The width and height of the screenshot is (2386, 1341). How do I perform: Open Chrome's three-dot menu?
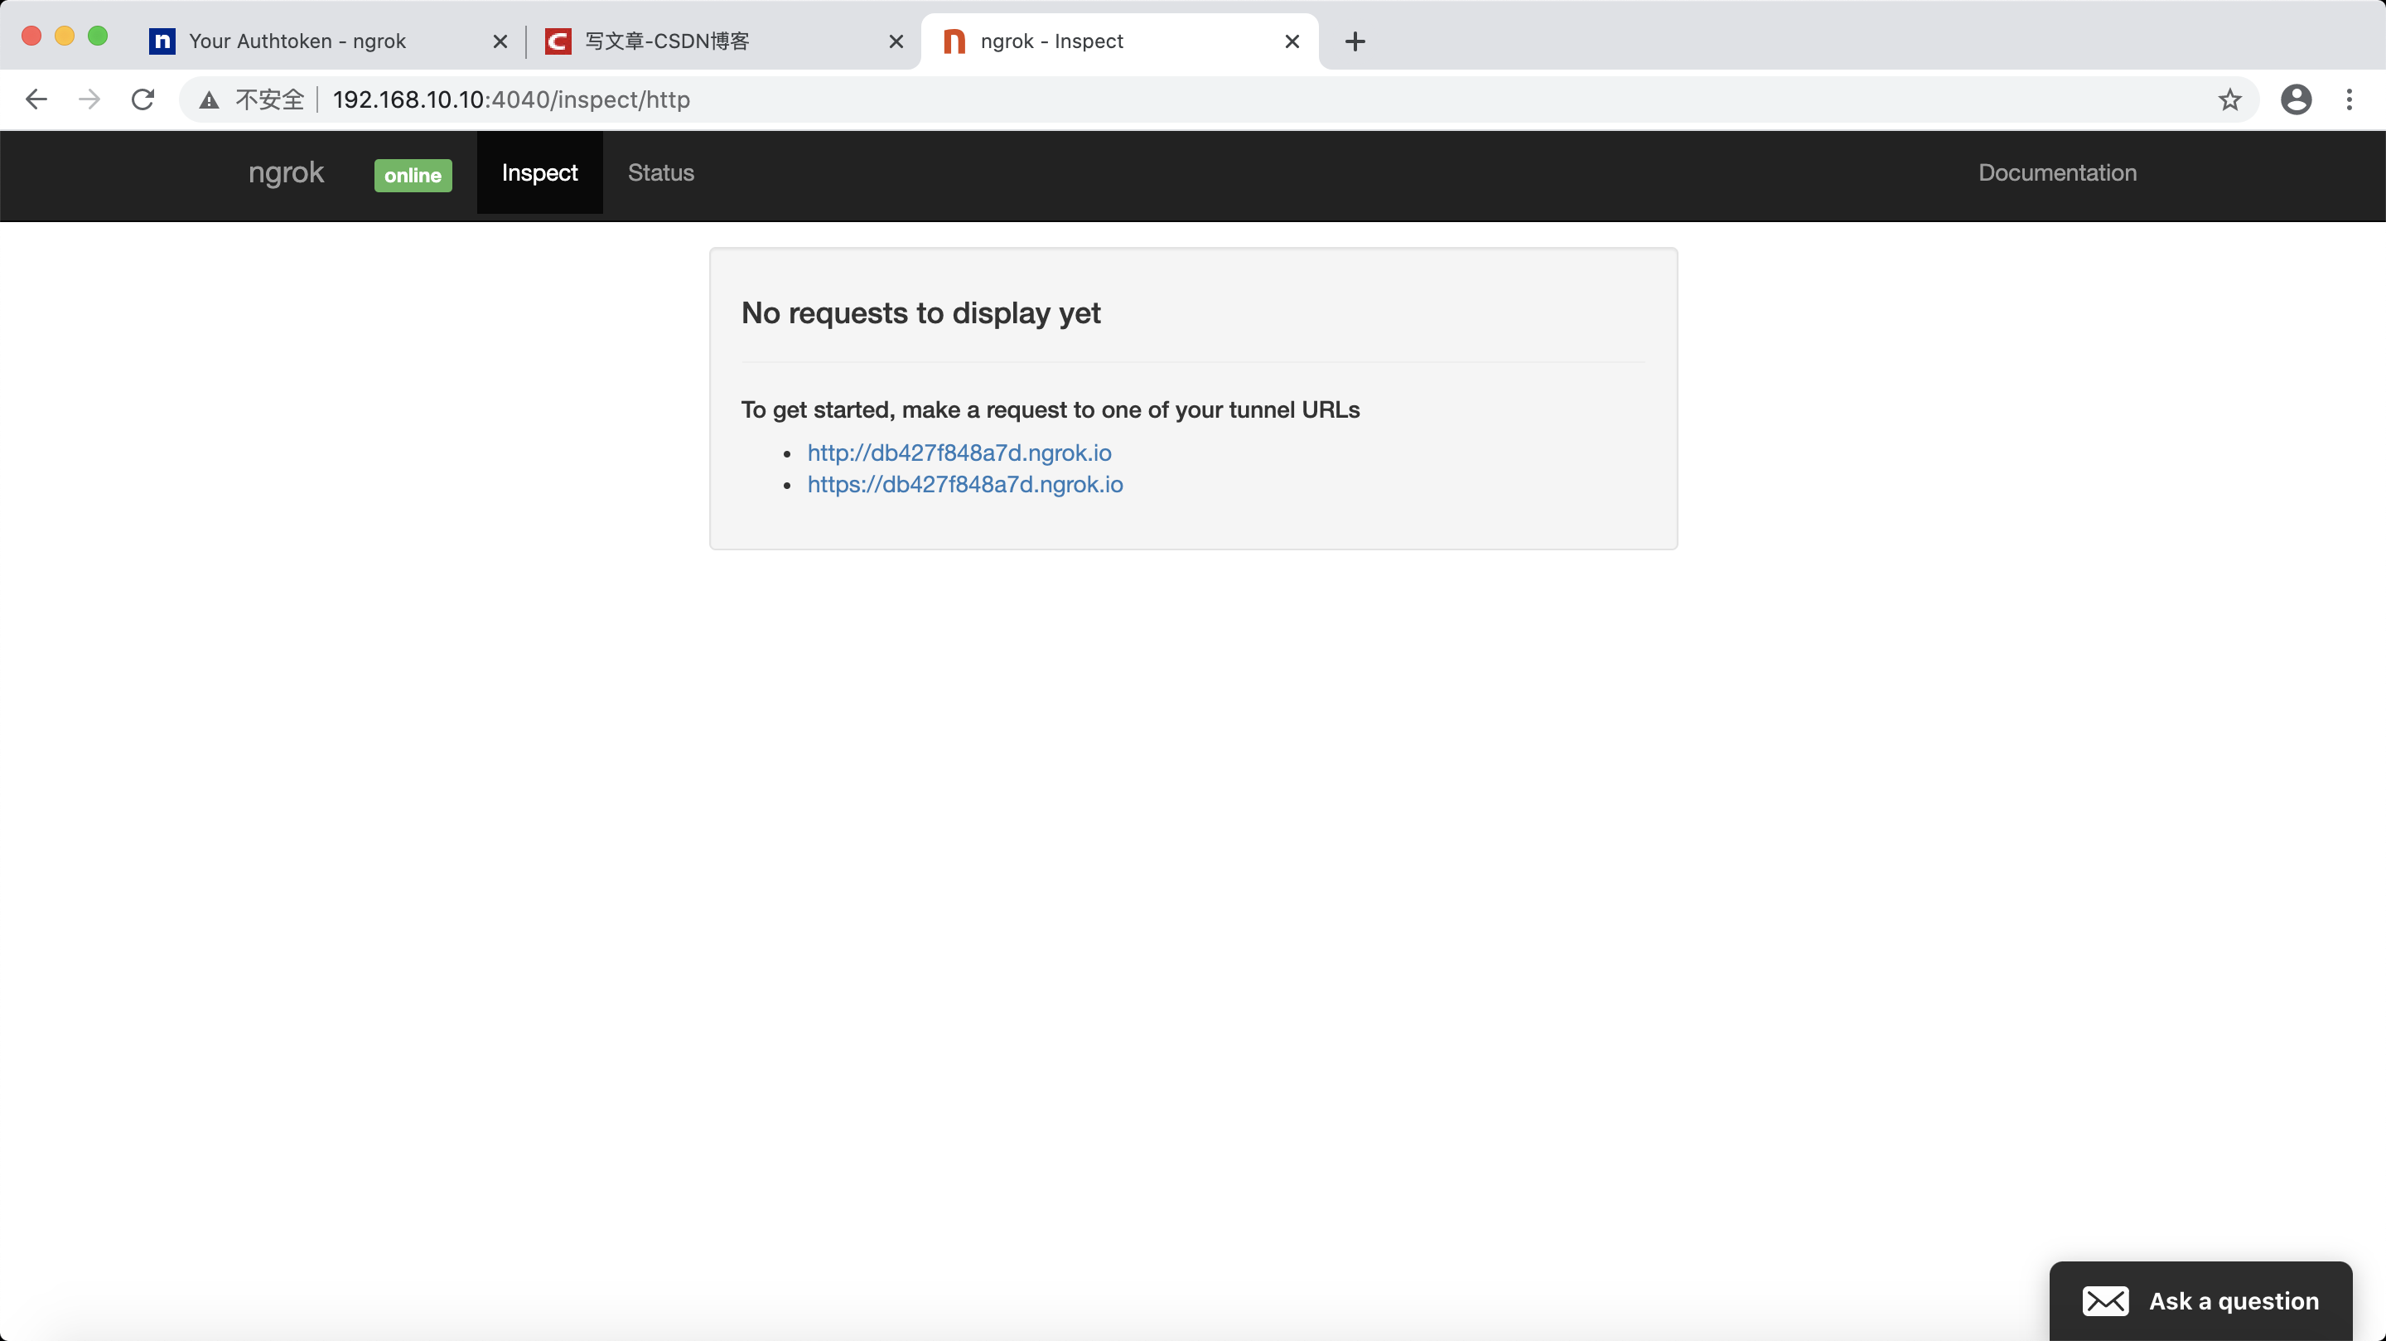pos(2349,99)
